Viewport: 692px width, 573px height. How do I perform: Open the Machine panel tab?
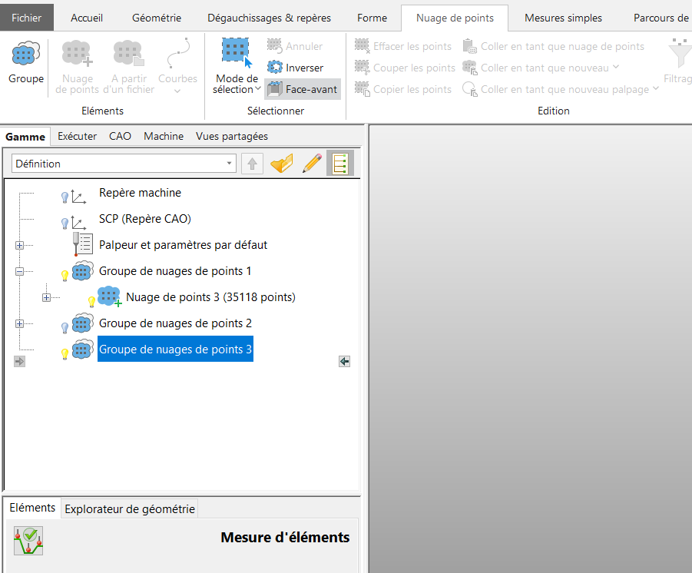(x=164, y=136)
